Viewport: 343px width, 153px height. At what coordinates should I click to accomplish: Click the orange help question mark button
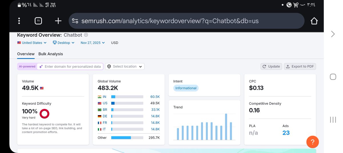(312, 142)
